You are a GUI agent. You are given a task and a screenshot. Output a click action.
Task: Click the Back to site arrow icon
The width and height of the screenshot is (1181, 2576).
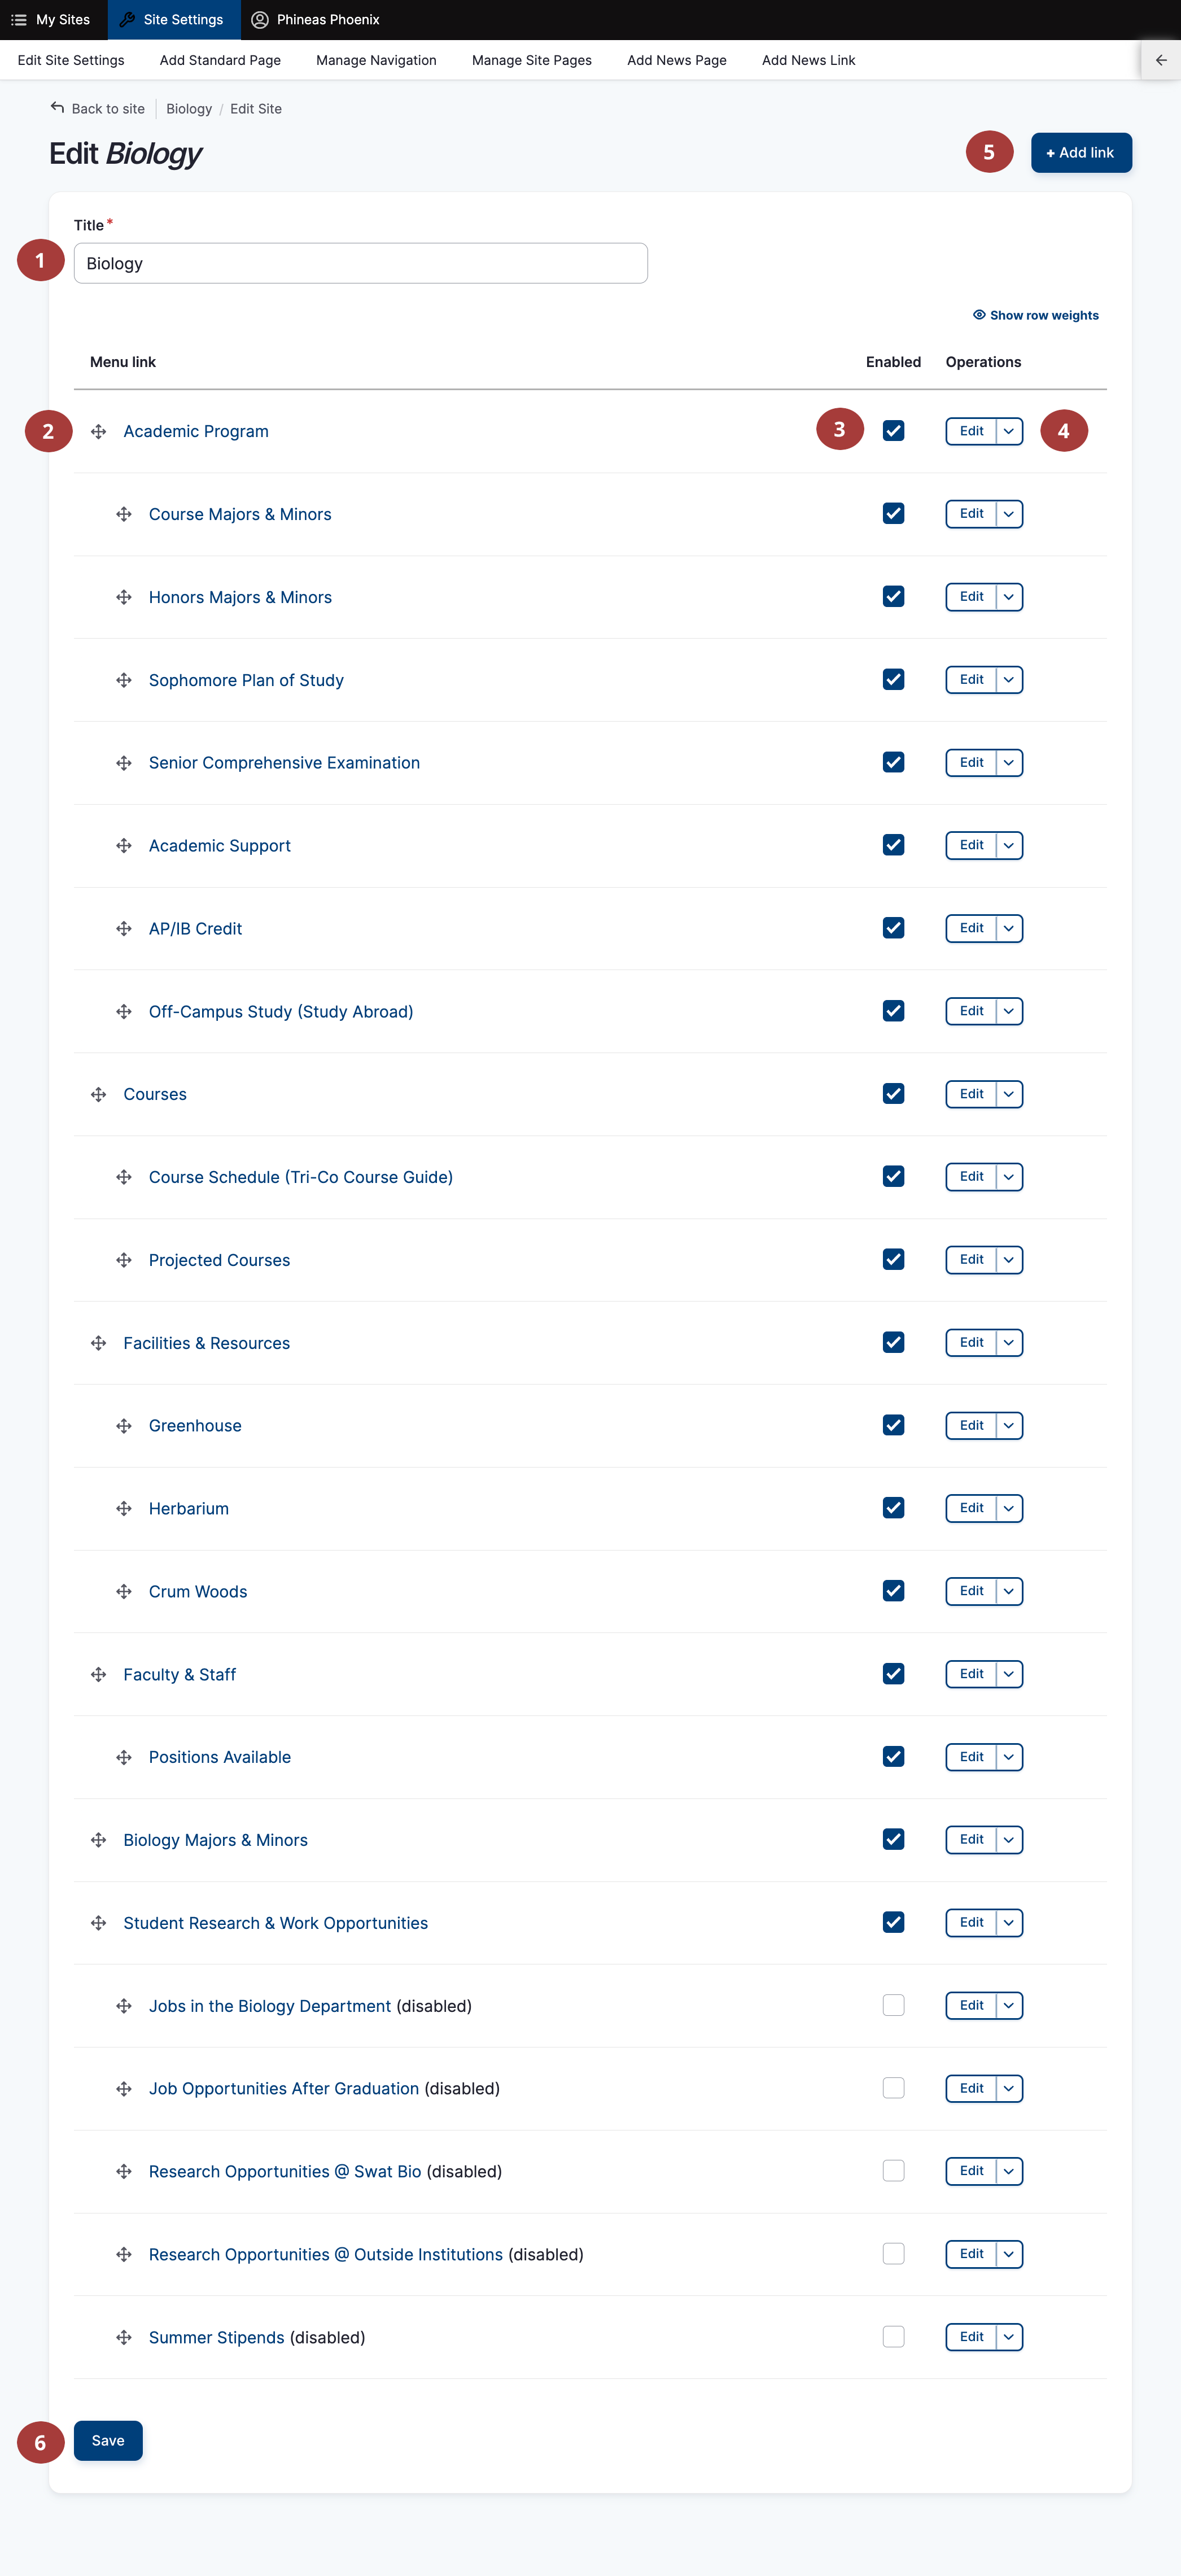[57, 108]
